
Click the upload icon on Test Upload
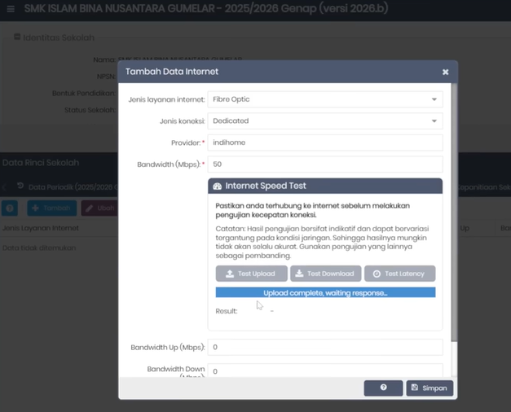[x=230, y=274]
